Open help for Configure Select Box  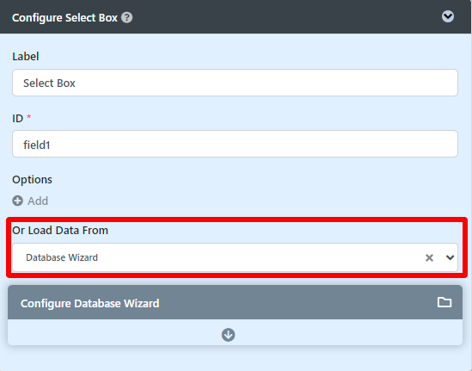click(x=126, y=17)
